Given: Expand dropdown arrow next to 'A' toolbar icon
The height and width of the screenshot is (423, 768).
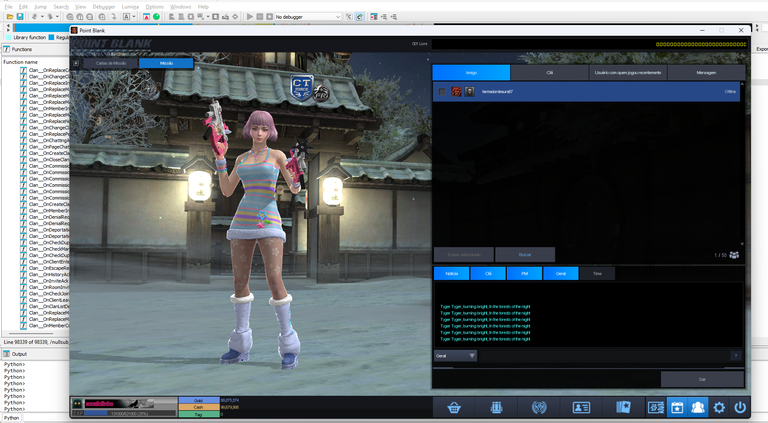Looking at the screenshot, I should pos(134,17).
